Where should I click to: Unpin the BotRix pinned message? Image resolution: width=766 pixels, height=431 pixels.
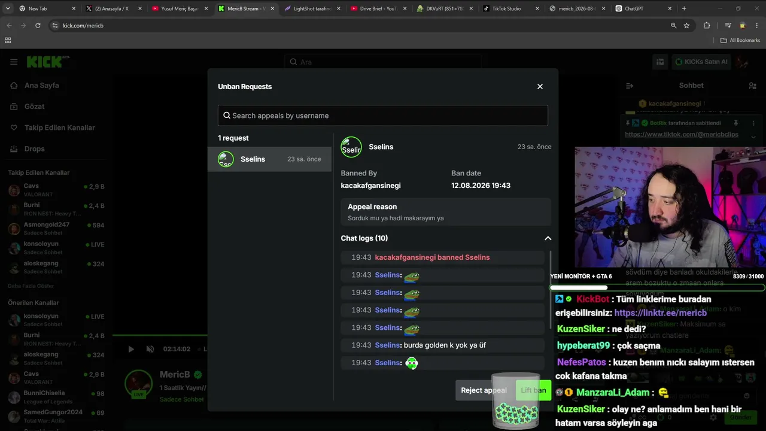click(735, 123)
